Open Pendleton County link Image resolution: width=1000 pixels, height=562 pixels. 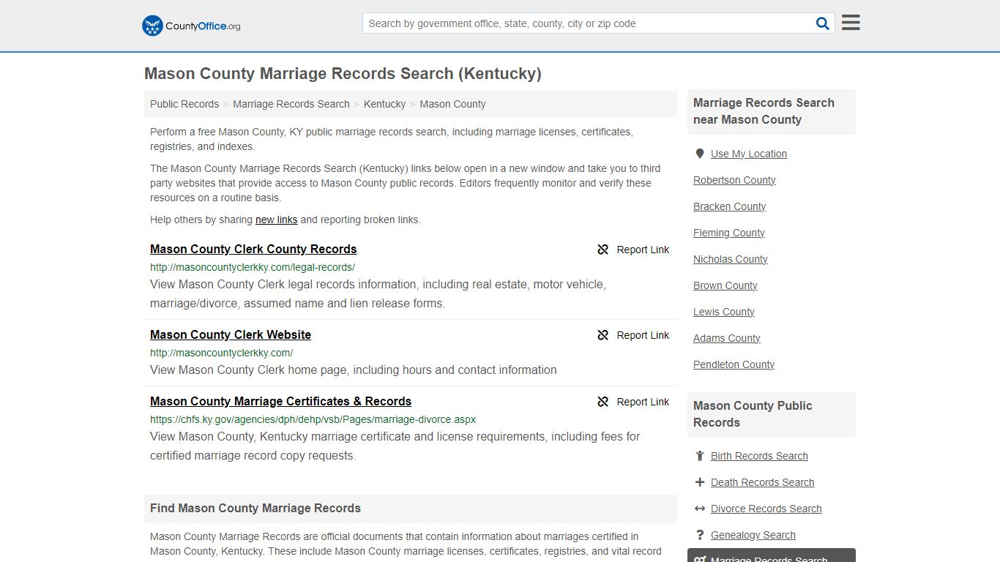pyautogui.click(x=734, y=364)
